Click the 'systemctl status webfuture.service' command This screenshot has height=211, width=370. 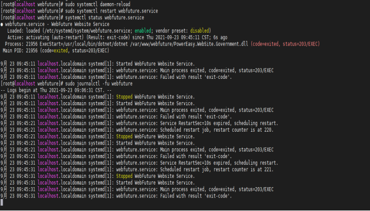pyautogui.click(x=107, y=17)
